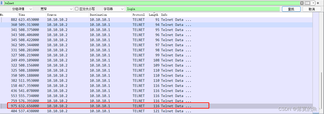This screenshot has width=324, height=114.
Task: Click the 取消 cancel button
Action: click(312, 9)
